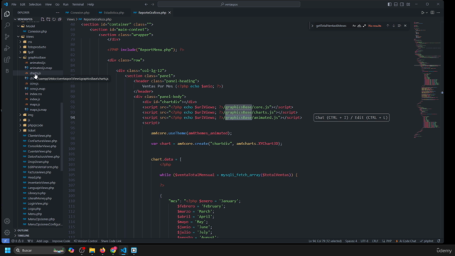This screenshot has width=455, height=256.
Task: Click Improve Code in status bar
Action: click(61, 241)
